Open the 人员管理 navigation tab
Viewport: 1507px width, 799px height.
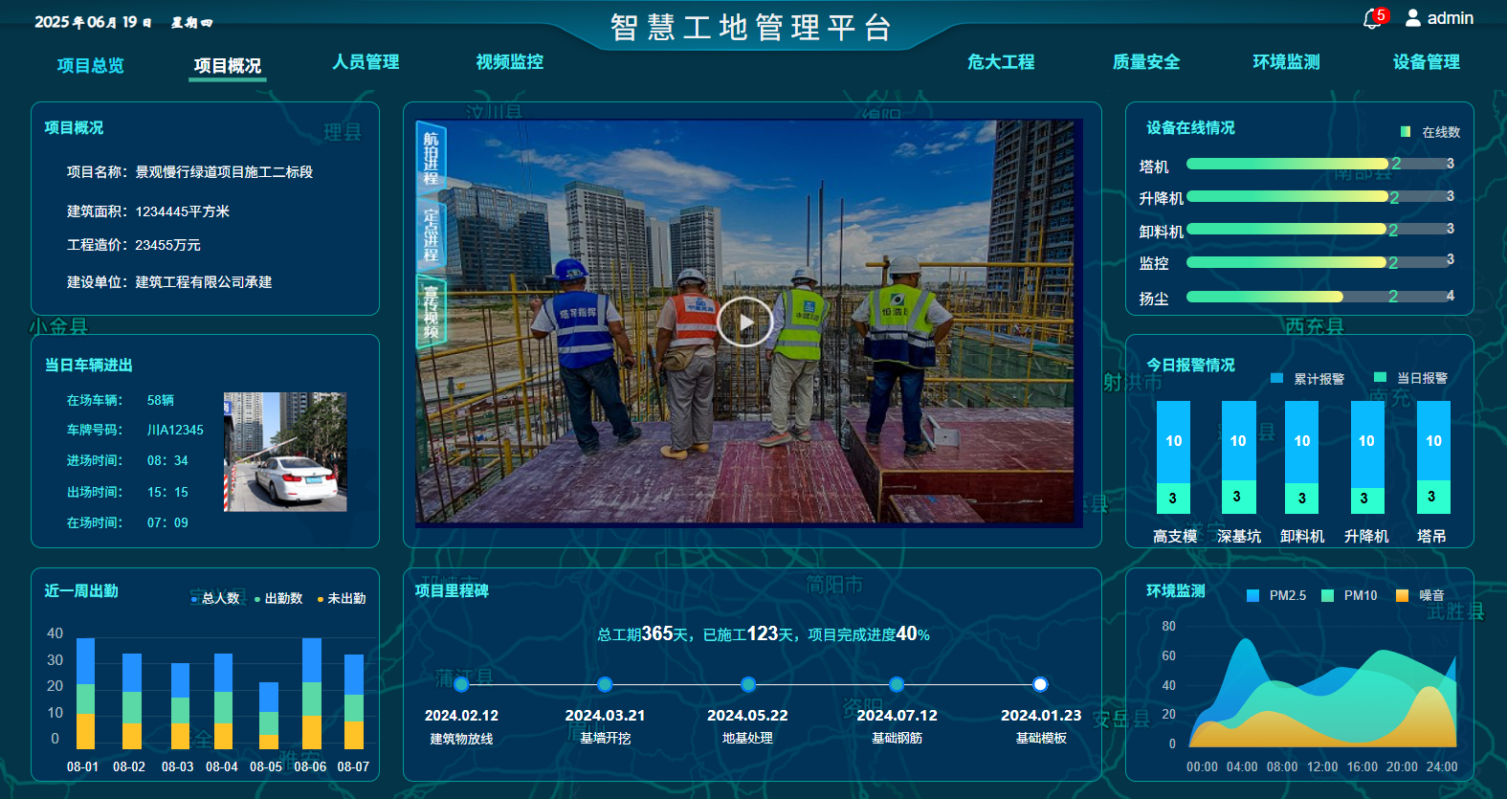click(x=366, y=62)
